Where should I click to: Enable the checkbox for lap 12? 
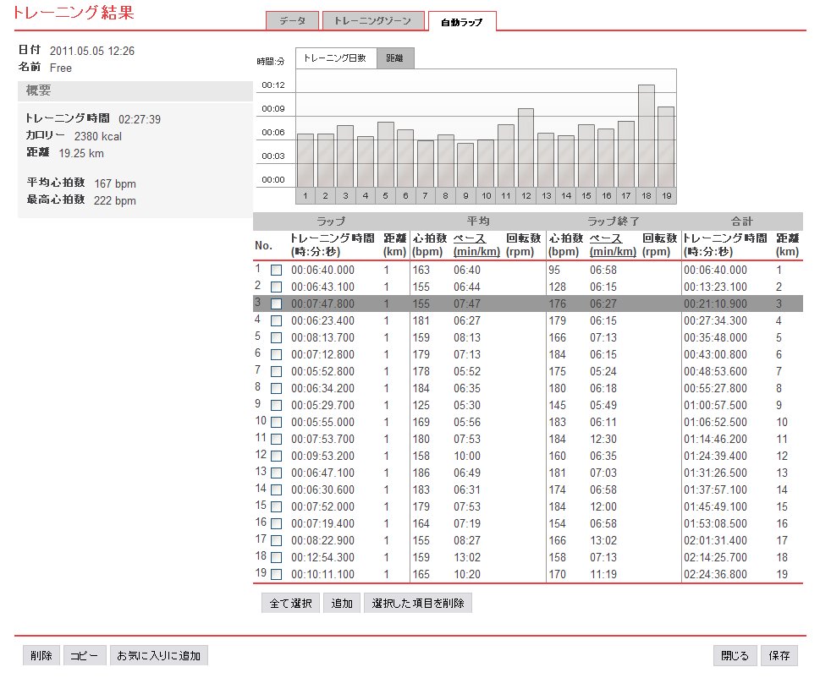point(276,457)
